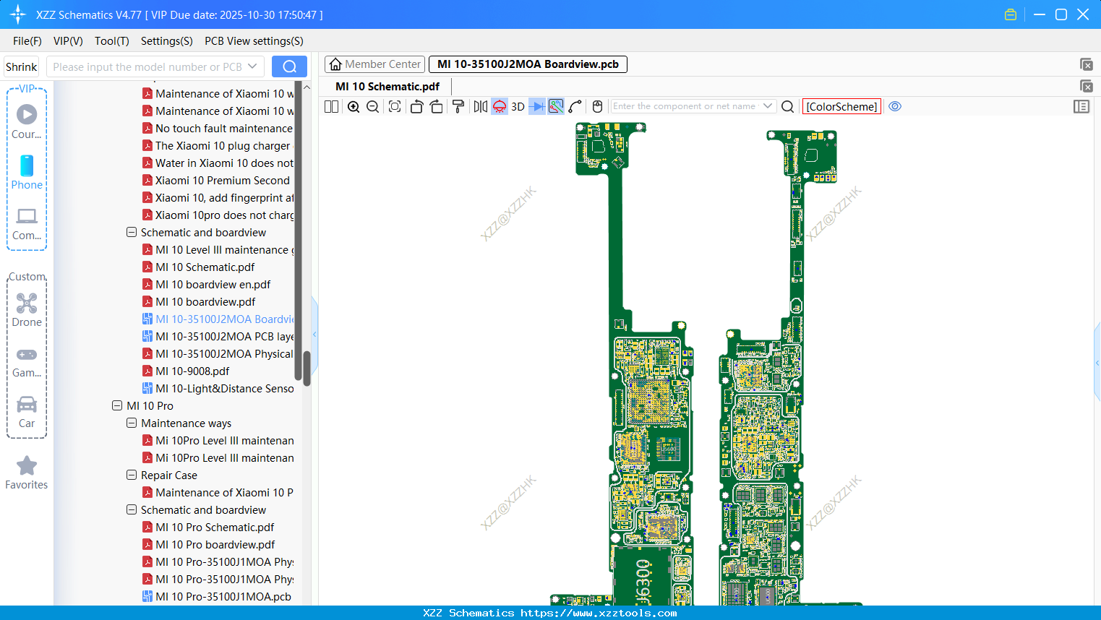Toggle the blue eye visibility icon
Image resolution: width=1101 pixels, height=620 pixels.
(895, 106)
